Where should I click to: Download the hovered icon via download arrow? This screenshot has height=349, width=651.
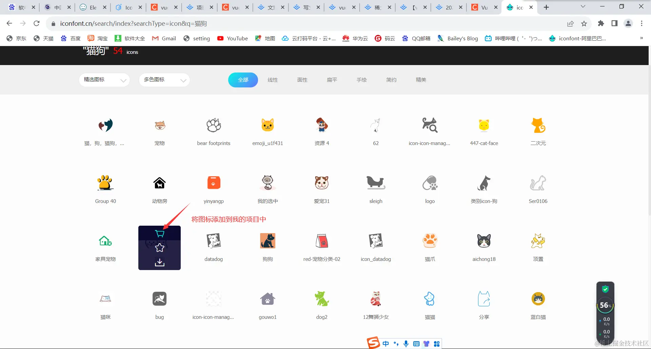pyautogui.click(x=159, y=262)
